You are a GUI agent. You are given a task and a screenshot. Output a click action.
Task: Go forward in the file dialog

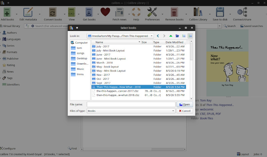(x=164, y=36)
